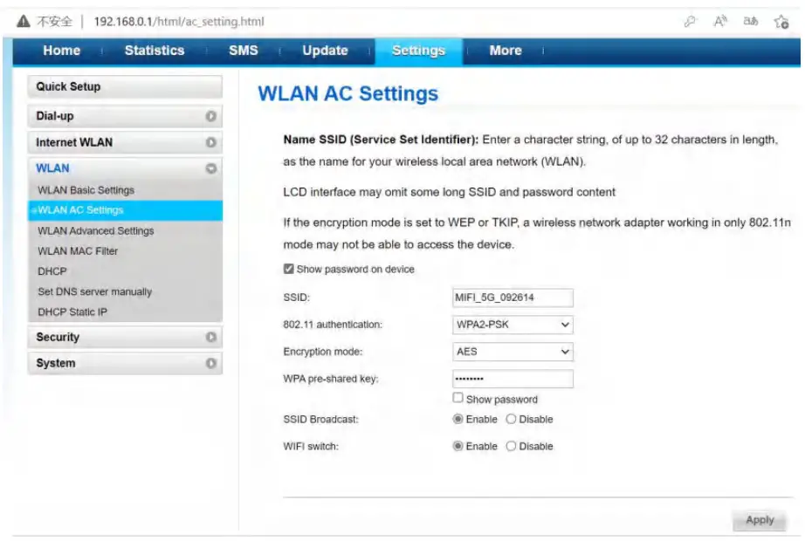Switch to the Statistics tab
The width and height of the screenshot is (805, 541).
154,51
